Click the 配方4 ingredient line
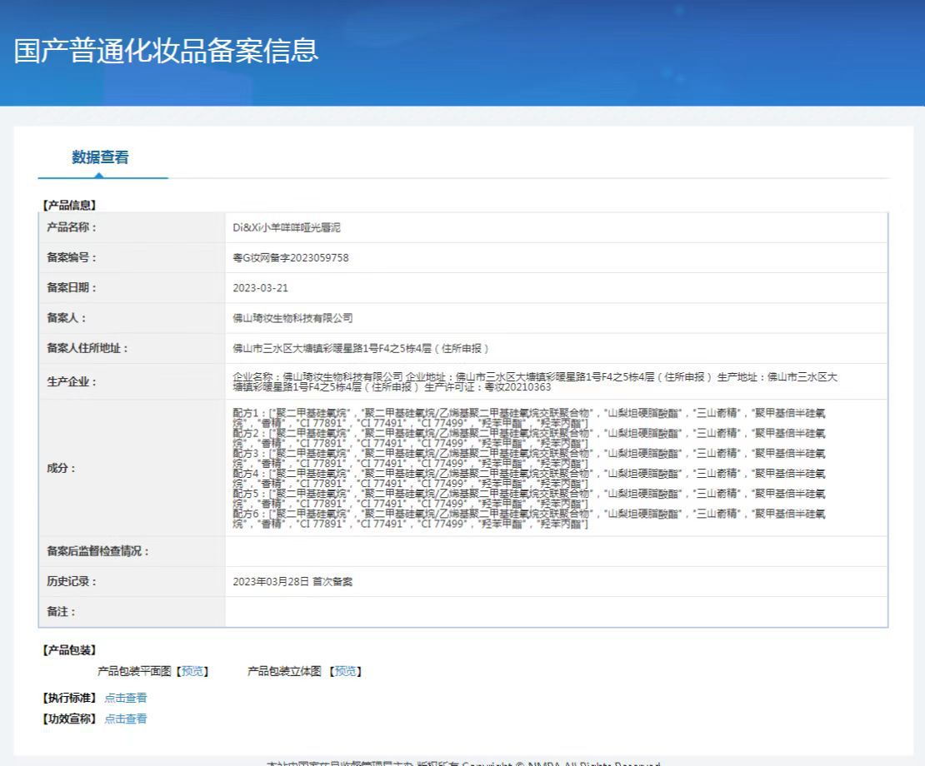Viewport: 925px width, 766px height. tap(529, 479)
